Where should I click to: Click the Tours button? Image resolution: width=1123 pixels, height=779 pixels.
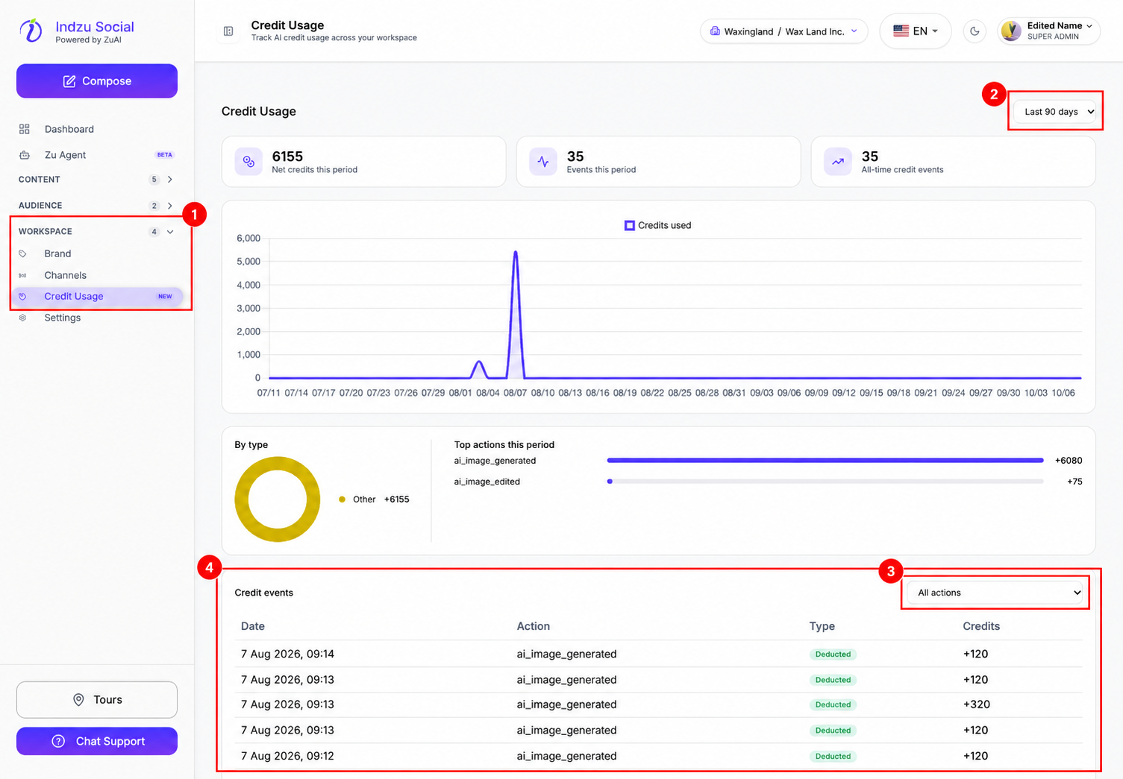coord(97,700)
